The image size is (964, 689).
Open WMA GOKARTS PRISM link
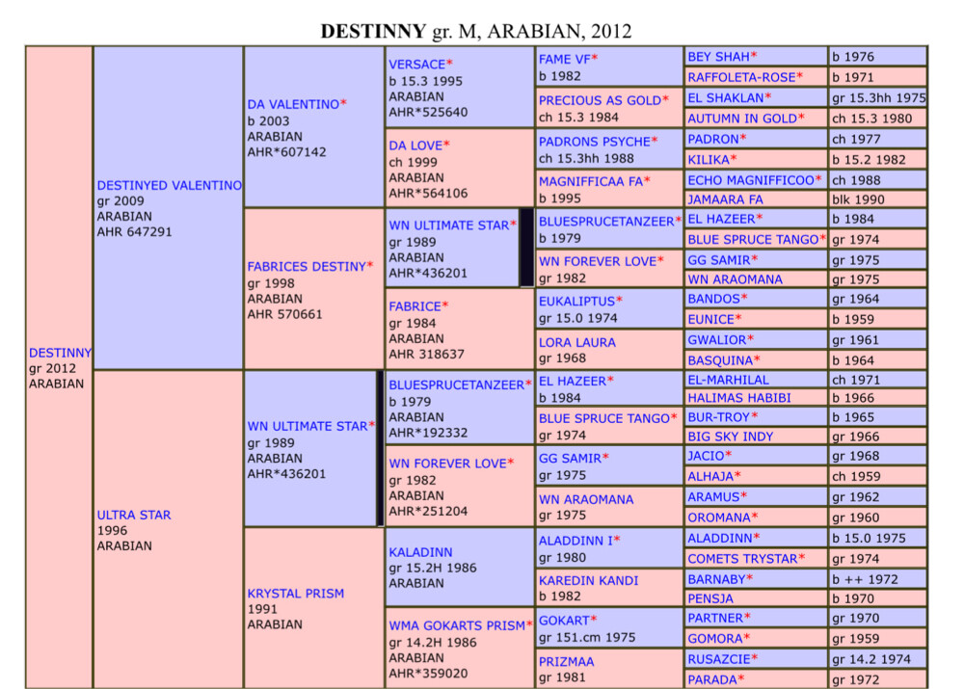point(457,625)
